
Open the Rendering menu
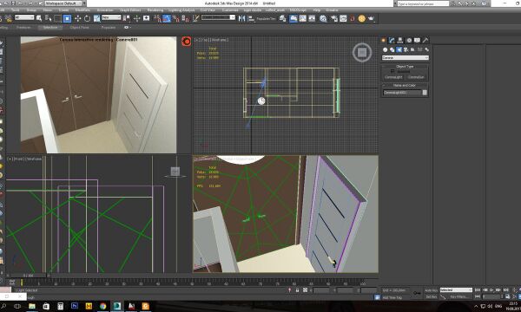(x=155, y=10)
